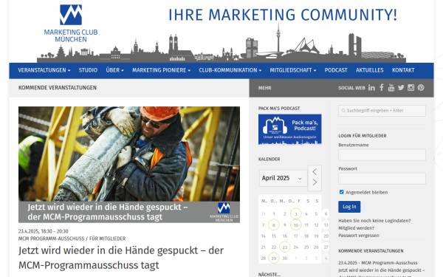The height and width of the screenshot is (277, 443).
Task: Click Passwort vergessen link
Action: (x=359, y=235)
